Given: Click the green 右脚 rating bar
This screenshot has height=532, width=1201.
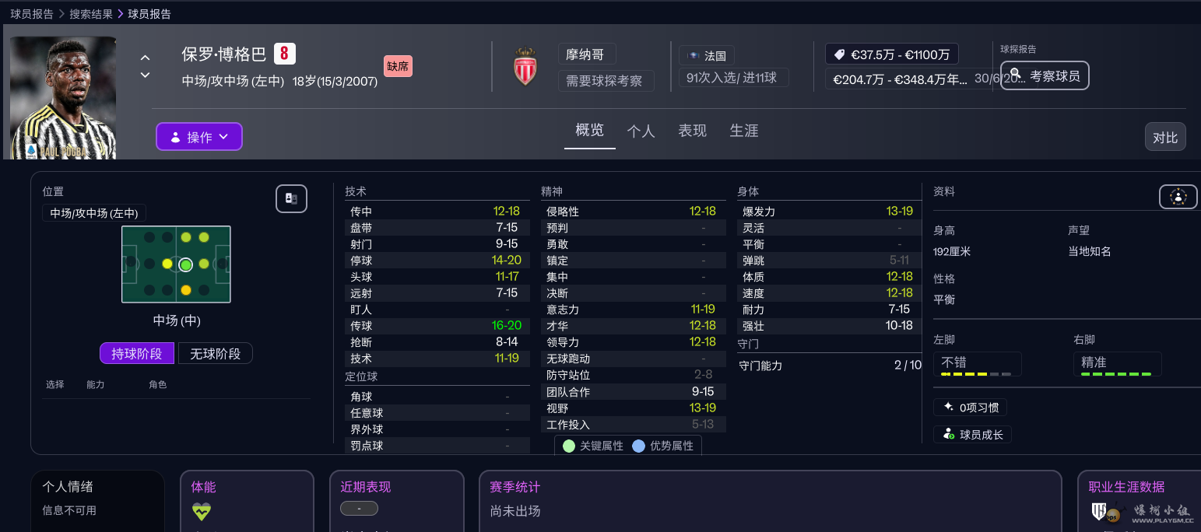Looking at the screenshot, I should (1115, 374).
